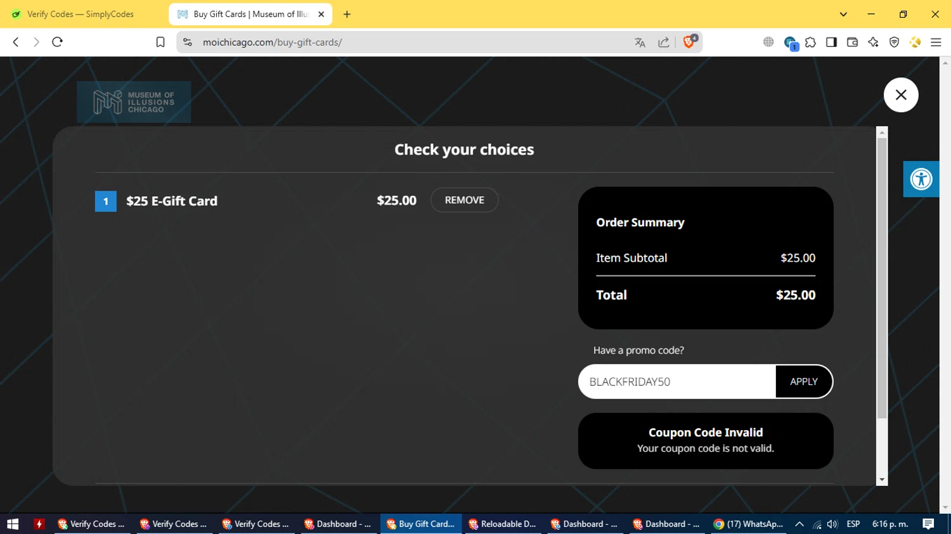Open the blue extension with badge
This screenshot has height=534, width=951.
(790, 42)
